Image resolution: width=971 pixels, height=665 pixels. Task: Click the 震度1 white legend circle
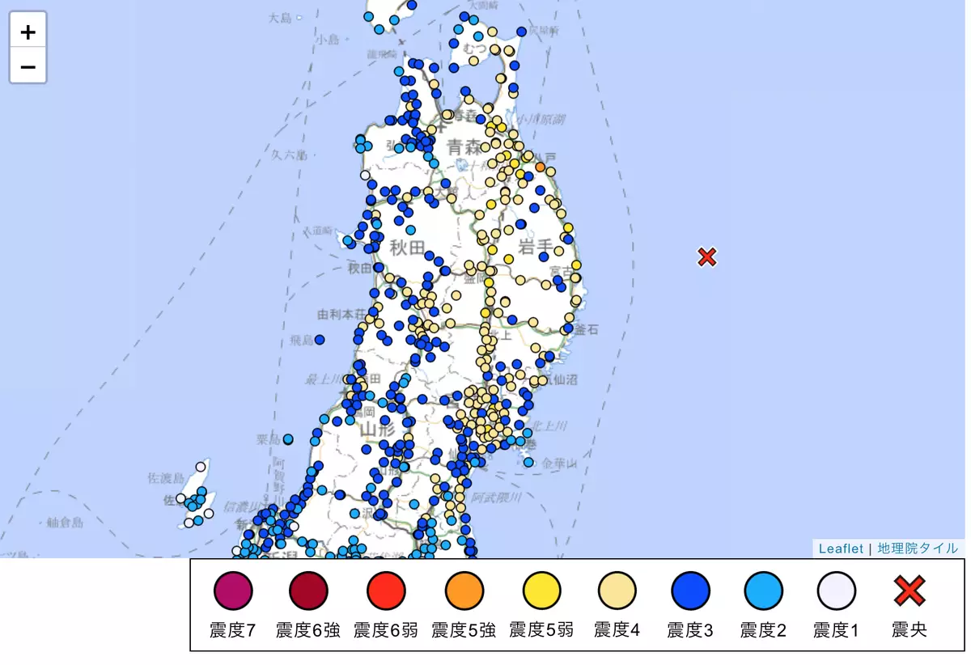(836, 591)
